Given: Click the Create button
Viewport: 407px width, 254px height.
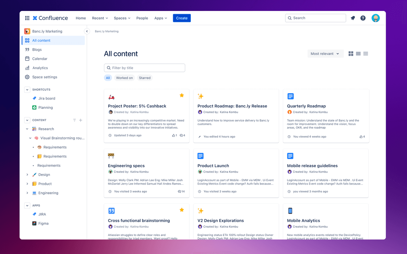Looking at the screenshot, I should tap(182, 18).
